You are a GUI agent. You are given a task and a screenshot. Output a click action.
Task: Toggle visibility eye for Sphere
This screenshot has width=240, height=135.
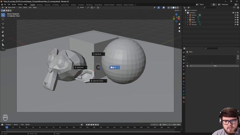(235, 22)
